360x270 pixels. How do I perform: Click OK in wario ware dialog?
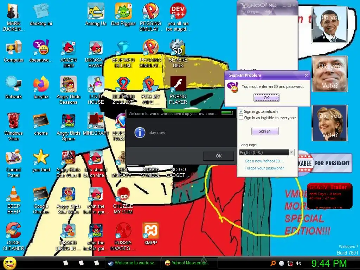tap(219, 156)
